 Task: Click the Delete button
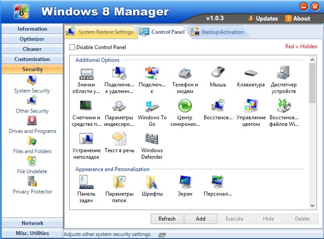[302, 219]
